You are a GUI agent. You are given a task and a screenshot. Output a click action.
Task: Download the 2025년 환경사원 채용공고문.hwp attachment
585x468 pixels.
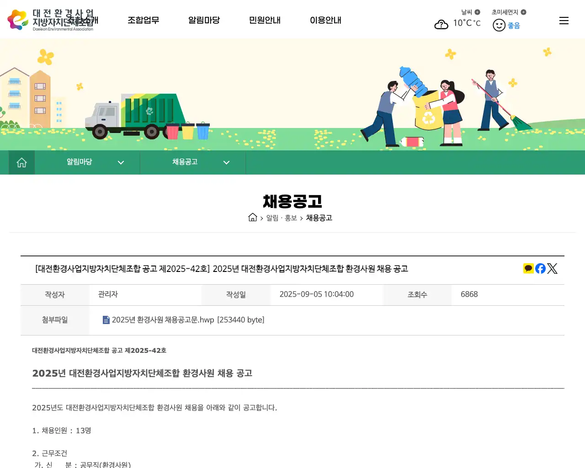tap(162, 320)
